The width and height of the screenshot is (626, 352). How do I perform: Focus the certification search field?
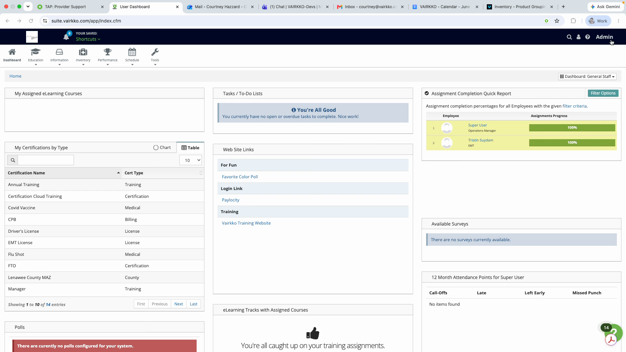(x=46, y=160)
